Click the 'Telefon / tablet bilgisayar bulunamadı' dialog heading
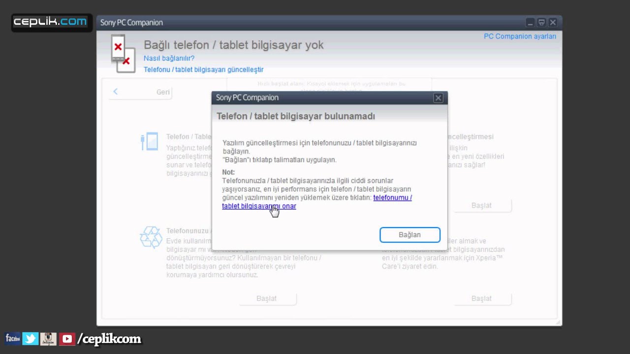This screenshot has width=630, height=354. tap(296, 117)
